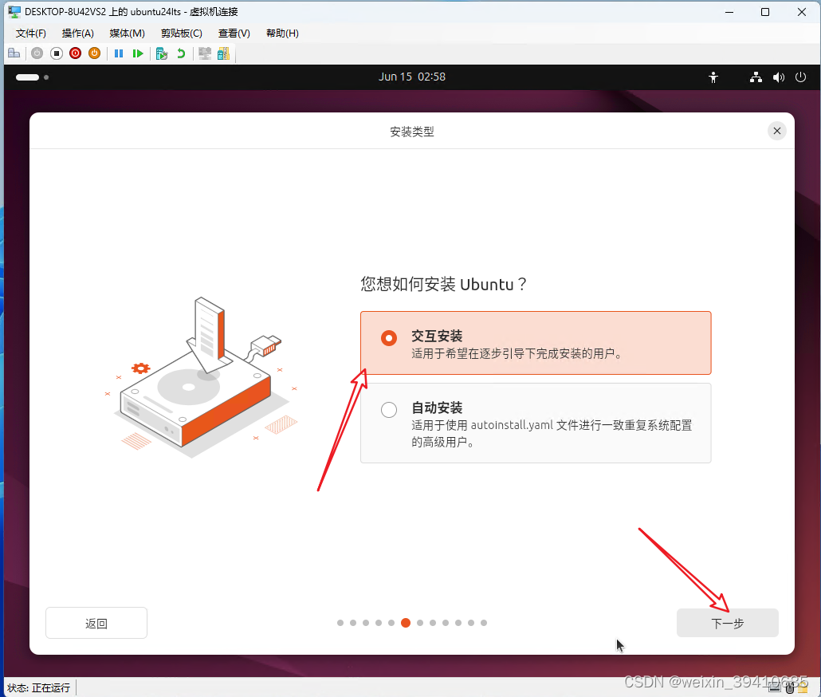Click the highlighted page indicator dot

(406, 623)
